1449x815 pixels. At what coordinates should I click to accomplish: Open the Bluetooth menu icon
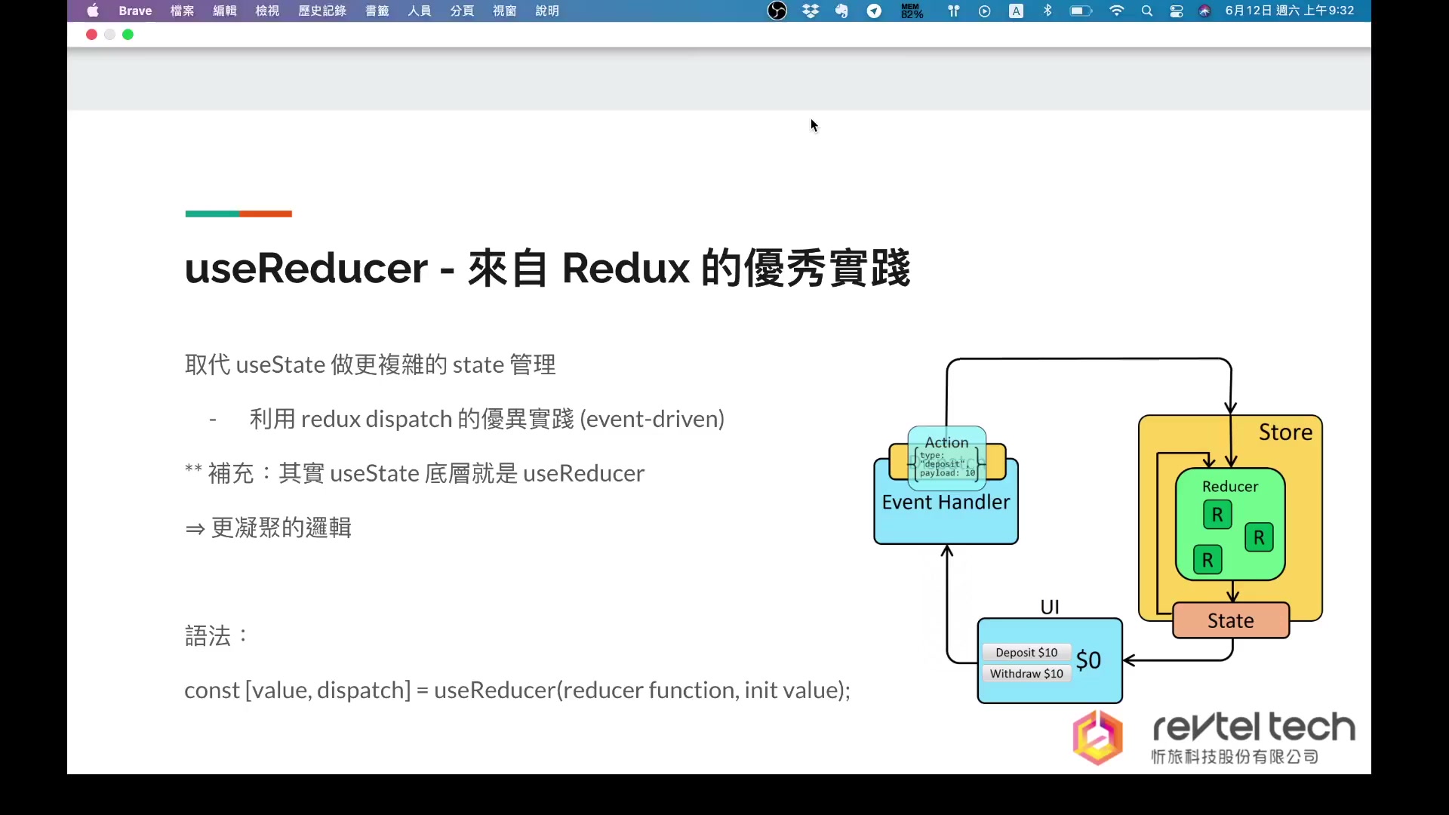pos(1048,11)
